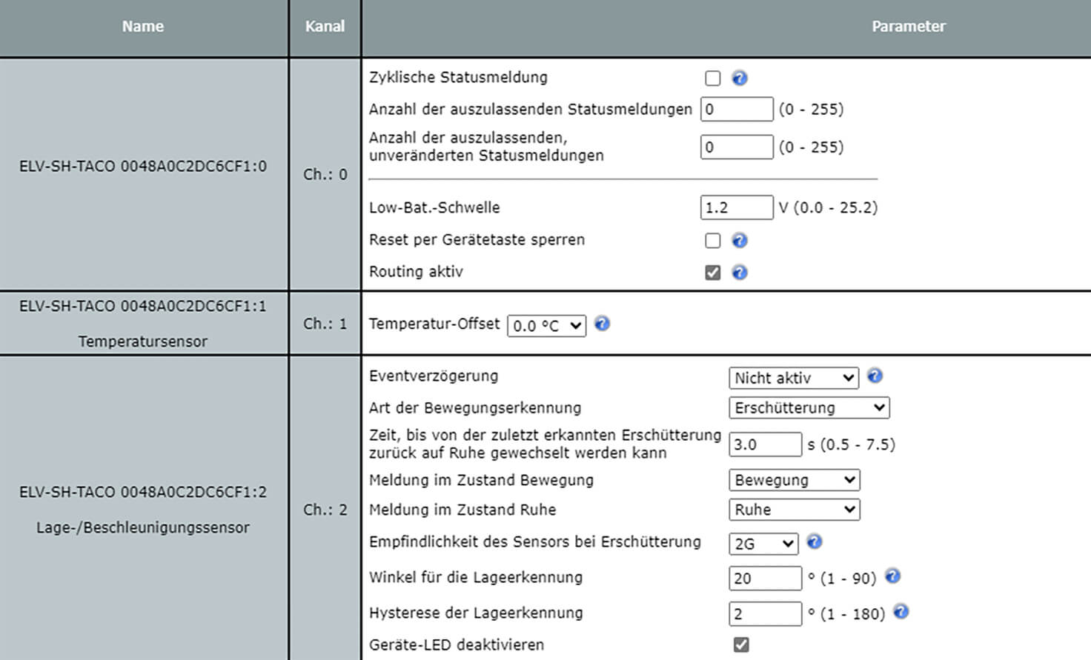The image size is (1091, 660).
Task: Select the 2G sensitivity dropdown
Action: click(763, 544)
